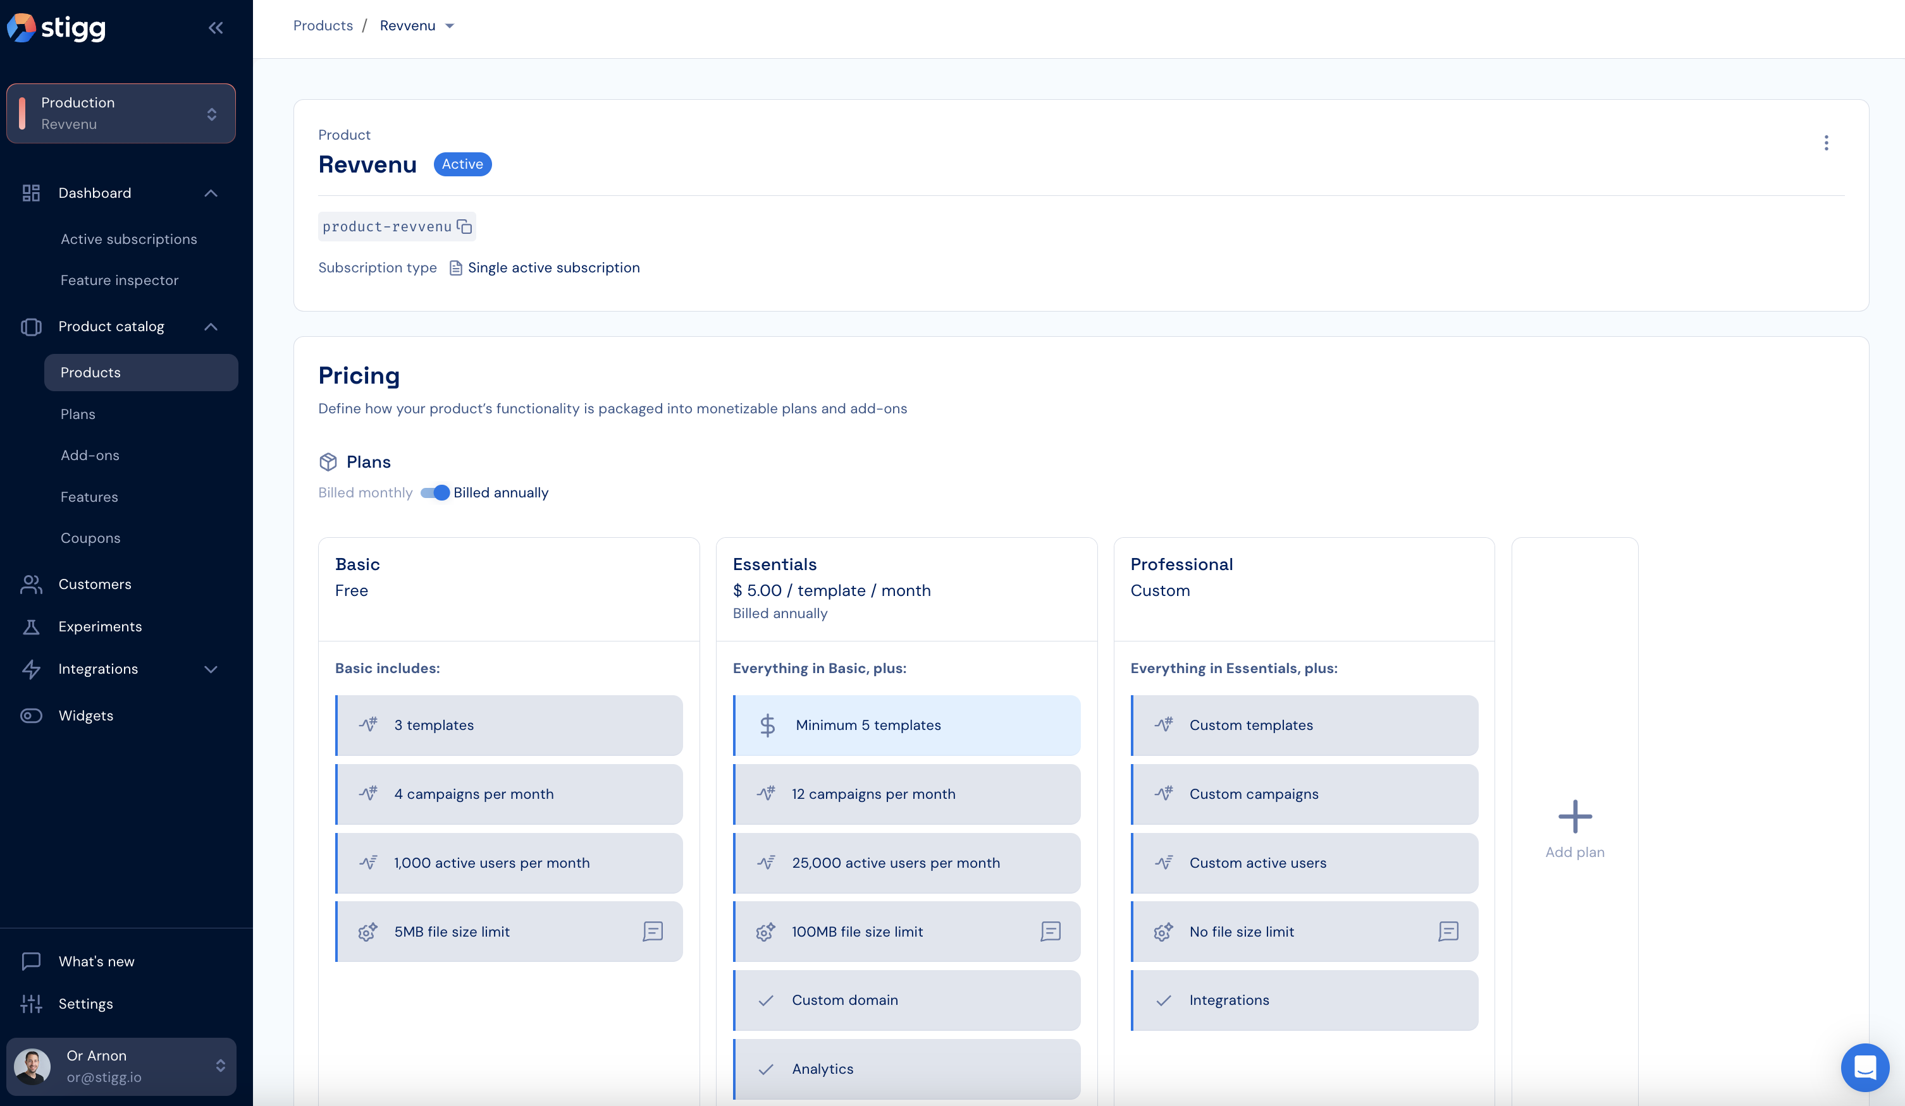Copy the product-revvenu ID
1905x1106 pixels.
point(464,227)
